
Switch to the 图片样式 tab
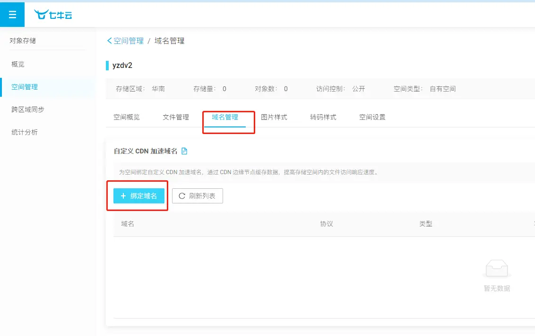(274, 117)
